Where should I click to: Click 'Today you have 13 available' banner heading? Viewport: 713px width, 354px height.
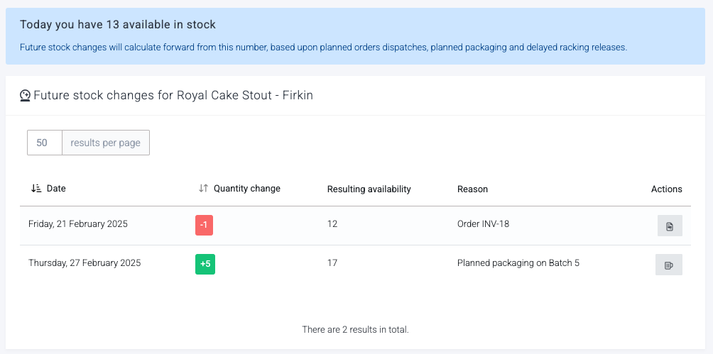(x=118, y=25)
